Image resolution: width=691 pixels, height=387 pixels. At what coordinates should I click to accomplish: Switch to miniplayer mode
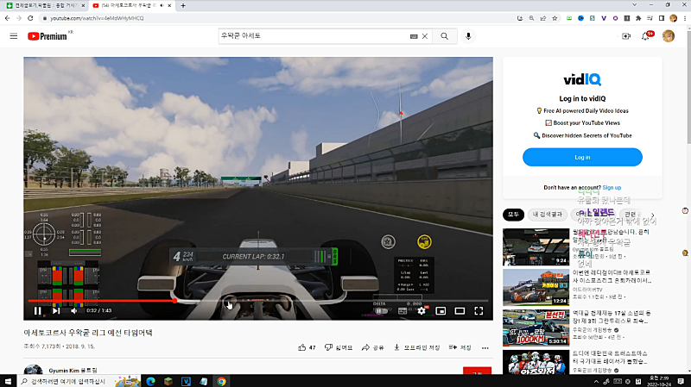[x=441, y=311]
